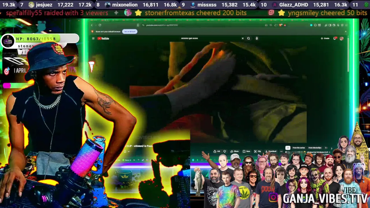Screen dimensions: 370x208
Task: Click the YouTube Create button
Action: (325, 38)
